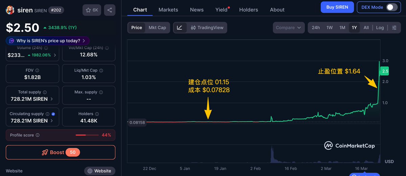406x176 pixels.
Task: Switch to the Markets tab
Action: point(168,10)
